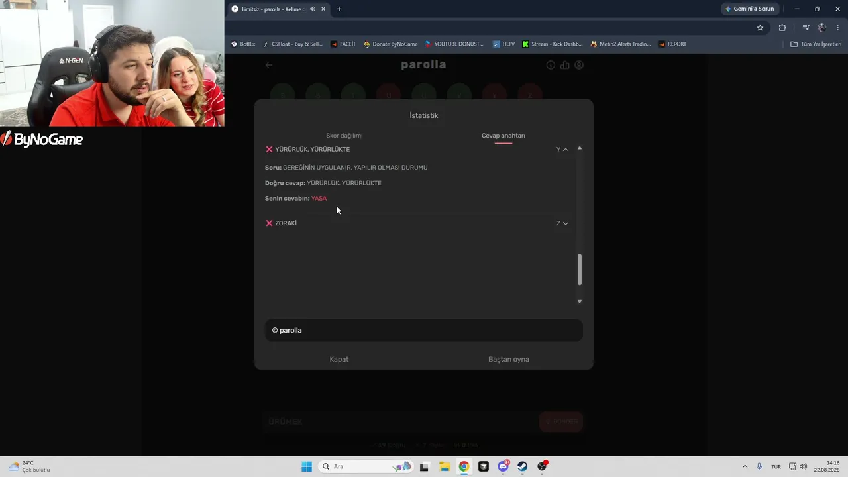Open the Chrome profile avatar

(822, 28)
